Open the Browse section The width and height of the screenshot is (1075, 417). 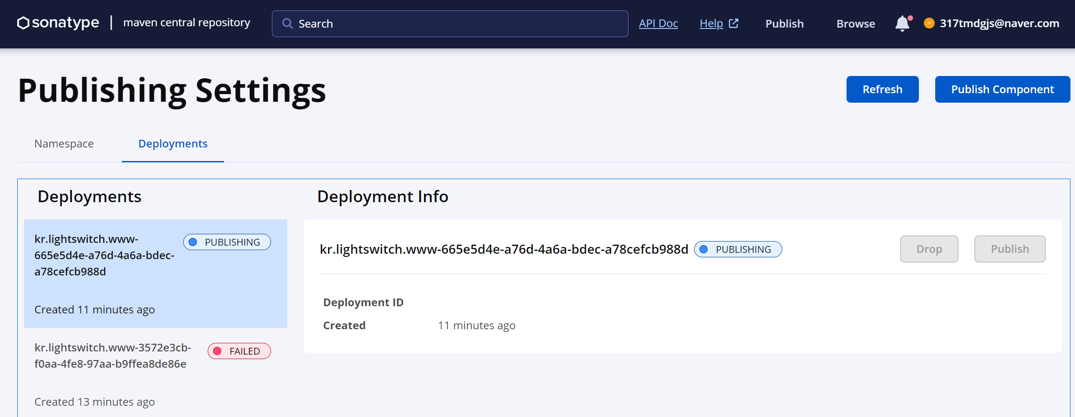[x=855, y=24]
